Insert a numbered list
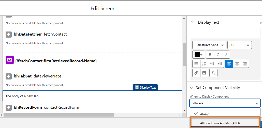Image resolution: width=262 pixels, height=128 pixels. tap(204, 64)
